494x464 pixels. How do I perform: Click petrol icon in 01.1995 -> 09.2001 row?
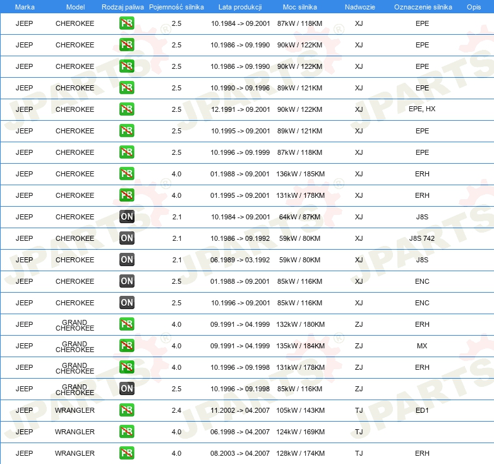tap(126, 195)
